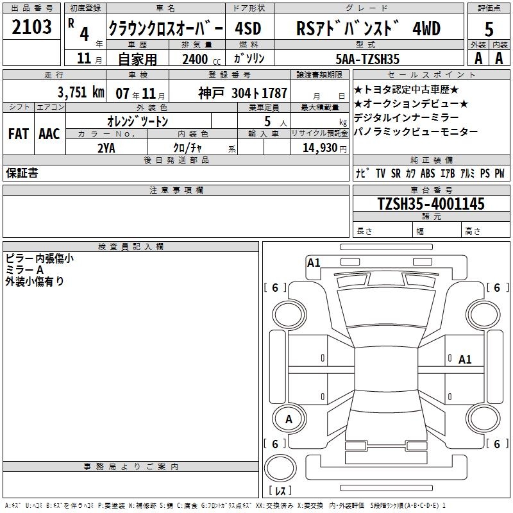The height and width of the screenshot is (513, 513).
Task: Click spare tire circle above レス
Action: (x=280, y=469)
